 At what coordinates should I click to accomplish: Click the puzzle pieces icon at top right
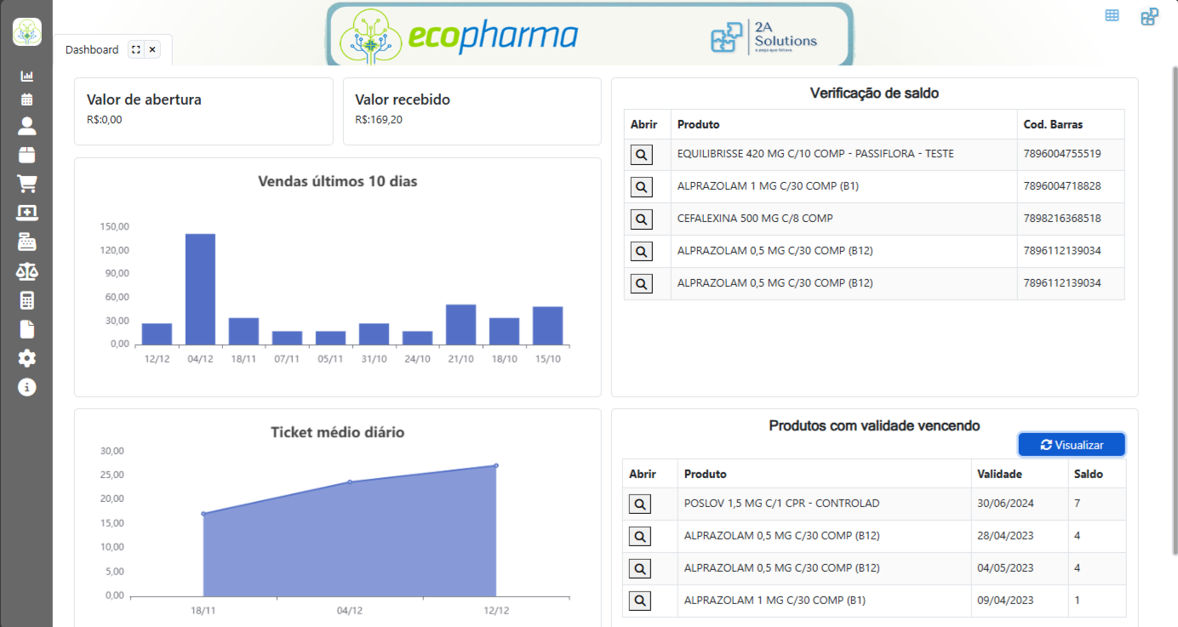(x=1149, y=16)
